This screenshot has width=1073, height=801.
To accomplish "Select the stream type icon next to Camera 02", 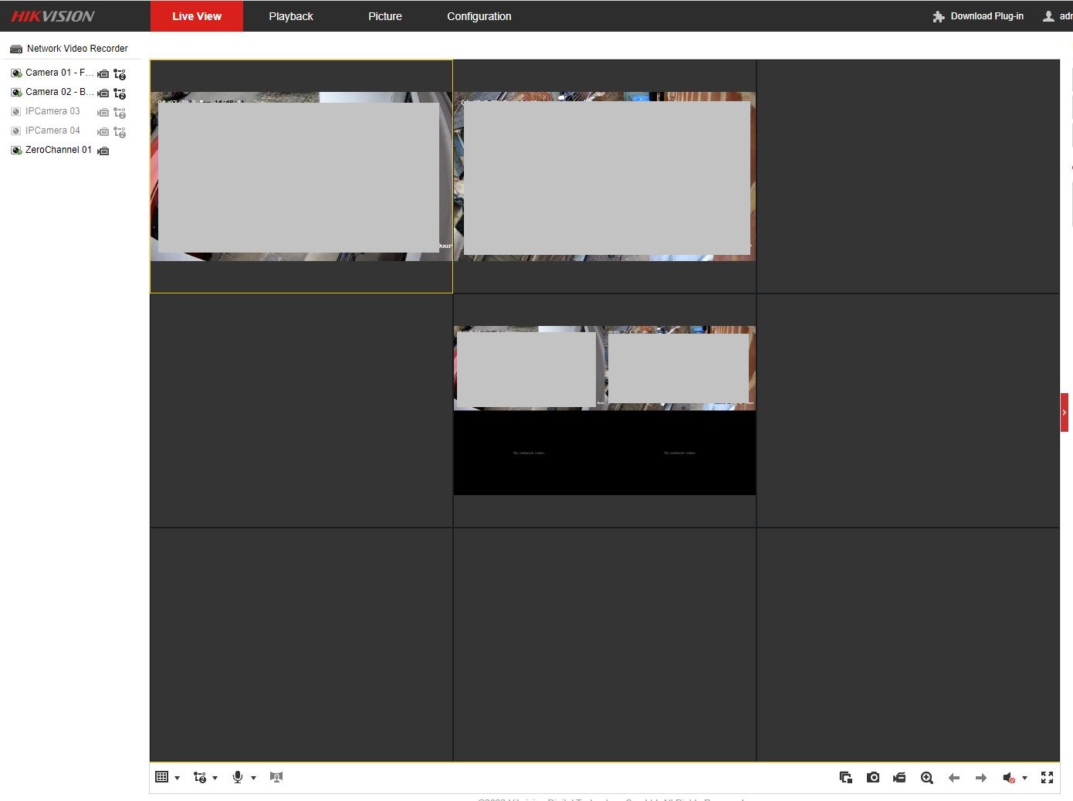I will (120, 93).
